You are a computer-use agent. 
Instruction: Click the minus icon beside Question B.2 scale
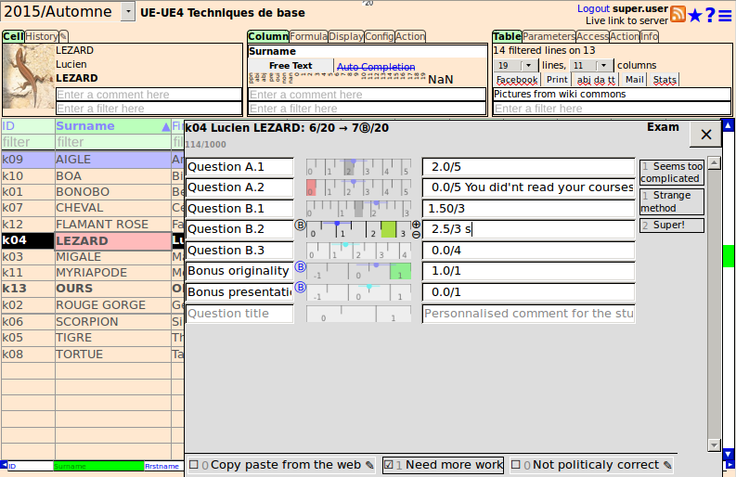416,234
